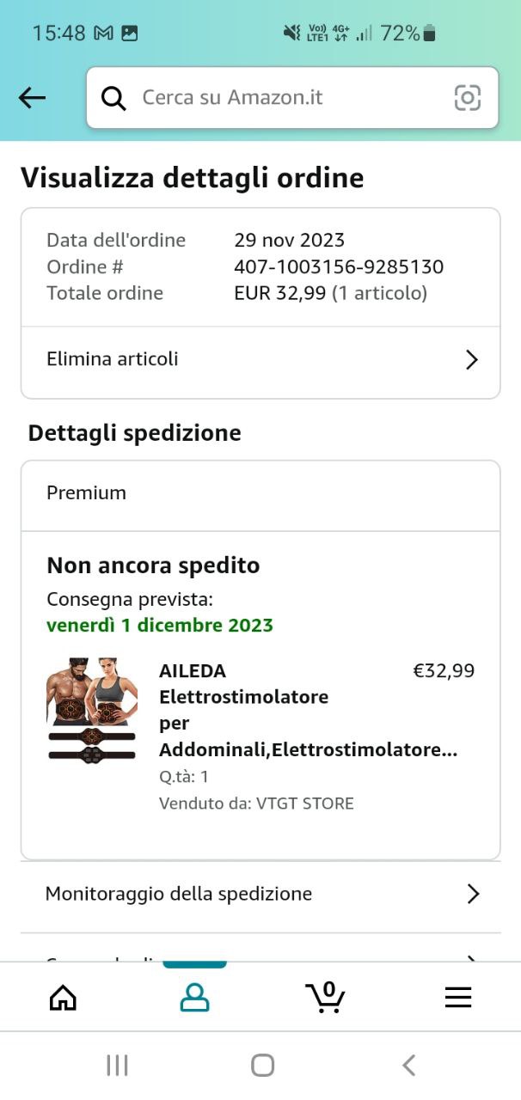Expand Monitoraggio della spedizione chevron
Screen dimensions: 521x1100
point(472,895)
